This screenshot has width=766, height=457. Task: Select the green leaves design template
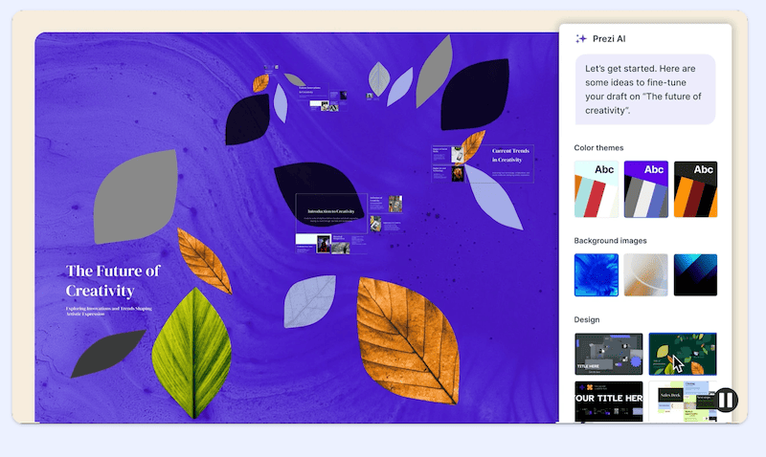[682, 354]
